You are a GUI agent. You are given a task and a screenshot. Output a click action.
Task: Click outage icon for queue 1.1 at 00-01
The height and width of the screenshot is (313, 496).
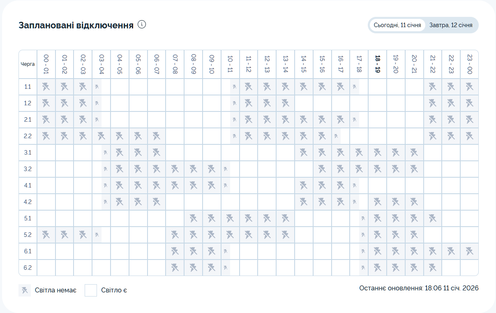point(46,87)
